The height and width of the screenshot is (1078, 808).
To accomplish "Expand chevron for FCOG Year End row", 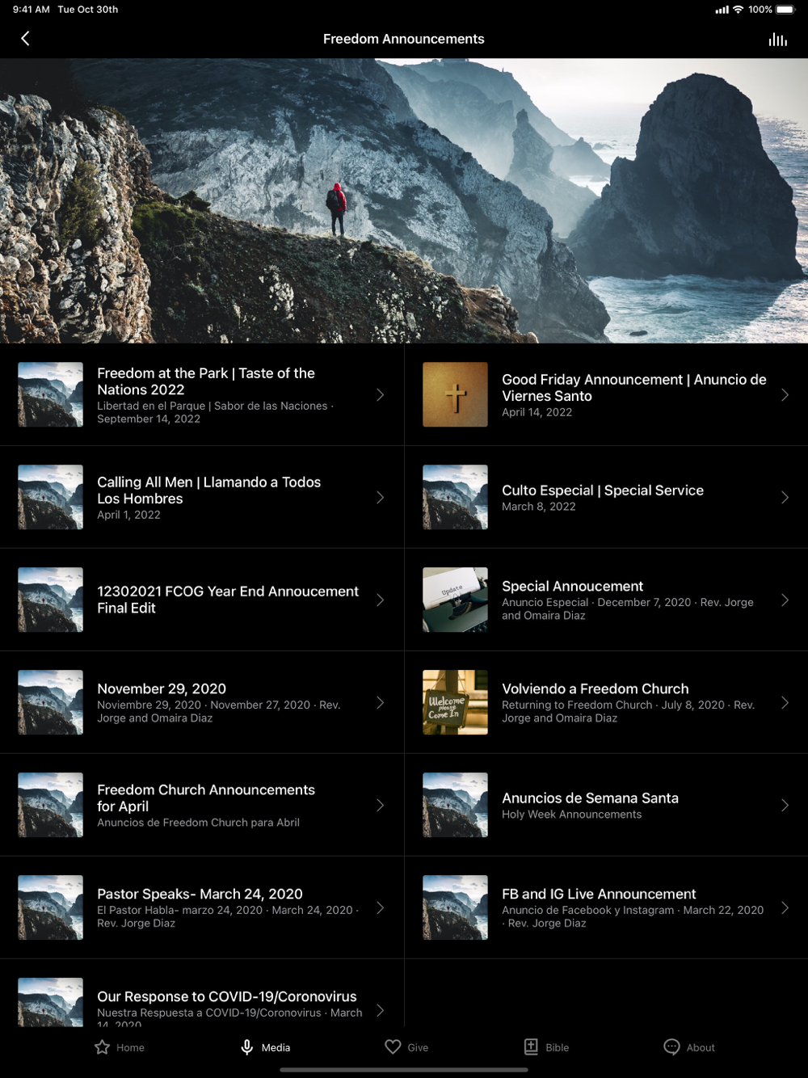I will 380,600.
